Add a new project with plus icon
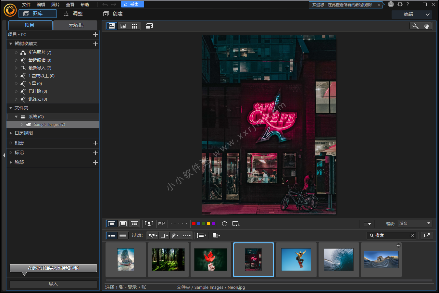The width and height of the screenshot is (439, 293). [x=95, y=34]
